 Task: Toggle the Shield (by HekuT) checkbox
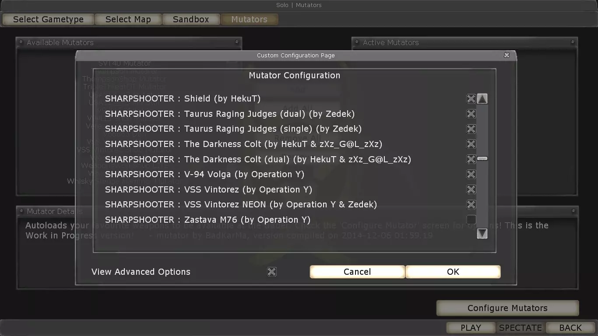click(x=471, y=99)
